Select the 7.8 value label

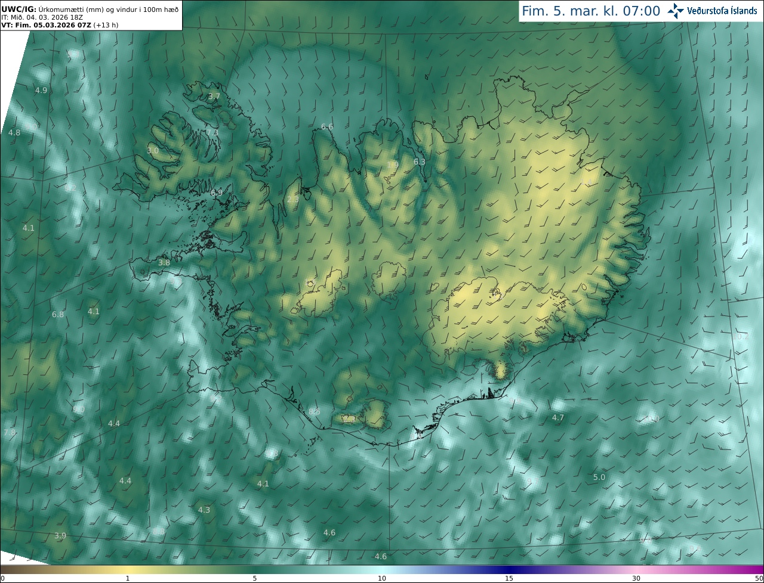pos(10,432)
